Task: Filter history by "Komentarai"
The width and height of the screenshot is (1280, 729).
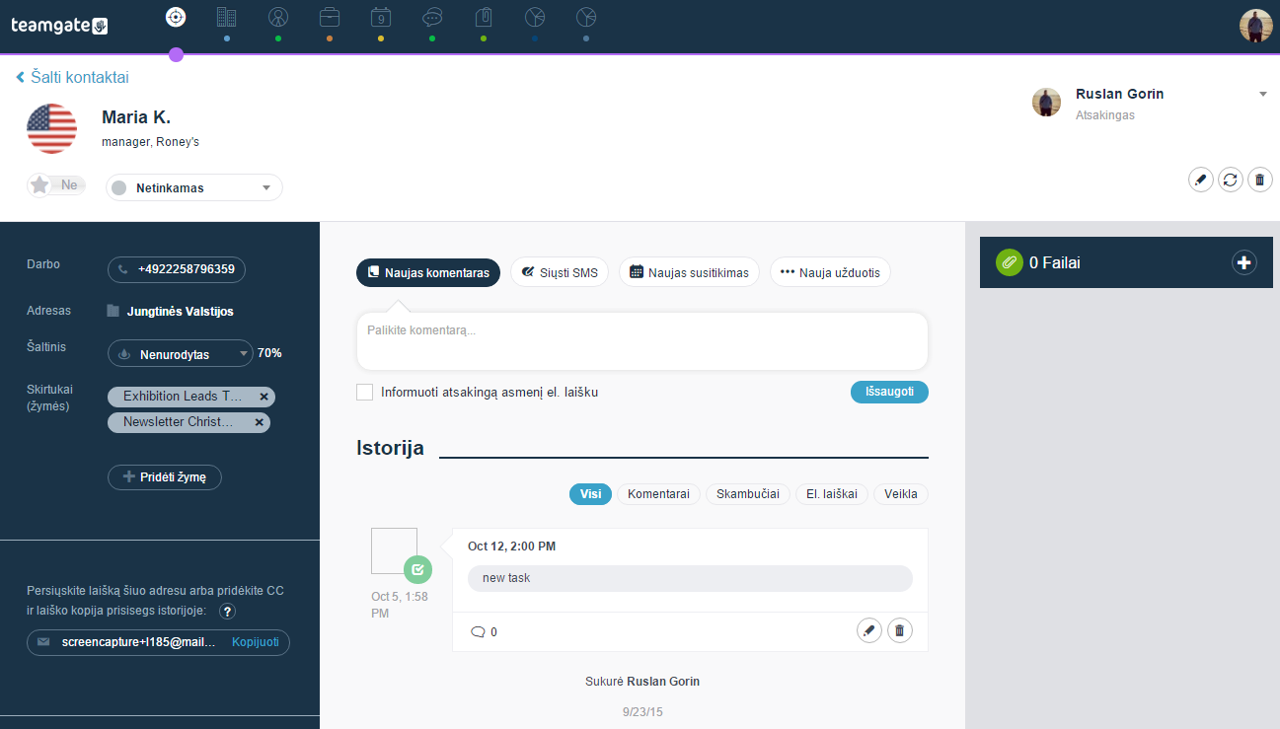Action: pyautogui.click(x=659, y=494)
